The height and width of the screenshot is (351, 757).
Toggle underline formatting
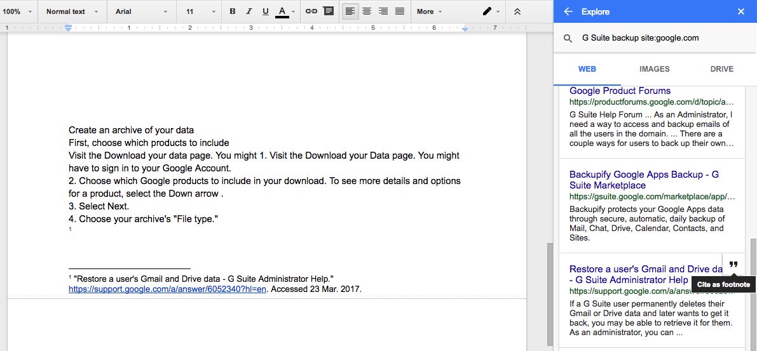pyautogui.click(x=265, y=11)
